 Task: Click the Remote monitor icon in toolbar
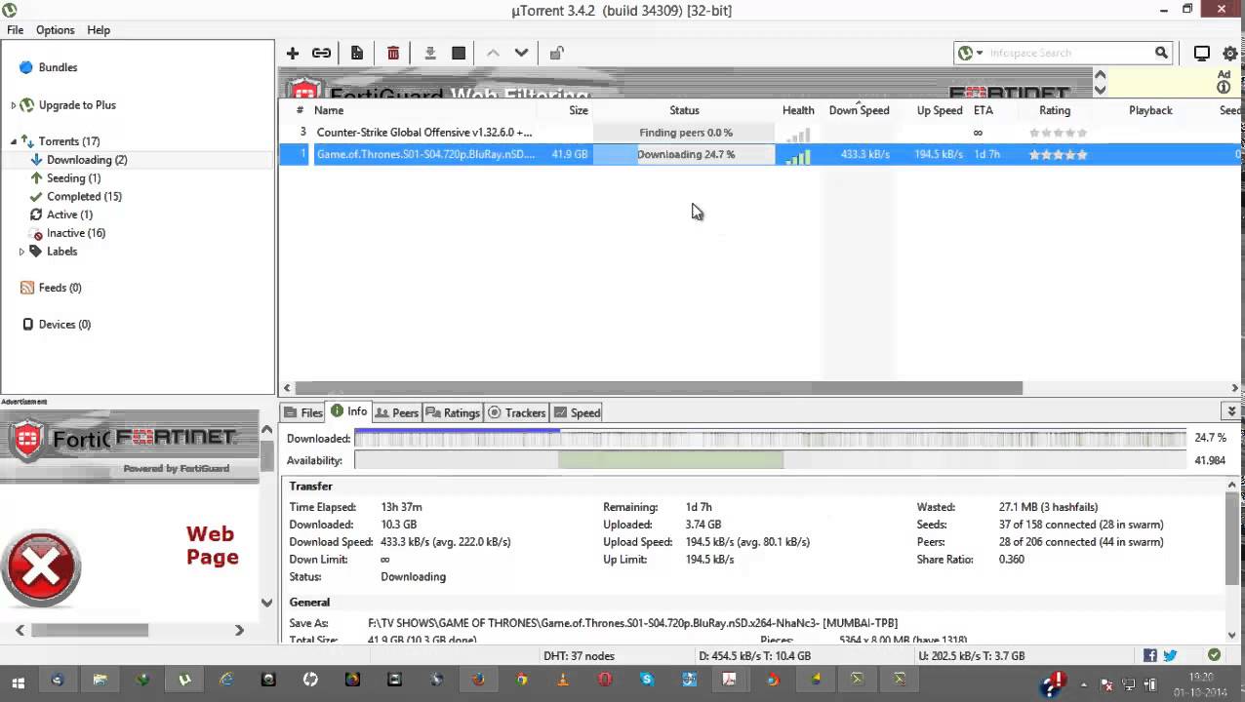tap(1202, 54)
